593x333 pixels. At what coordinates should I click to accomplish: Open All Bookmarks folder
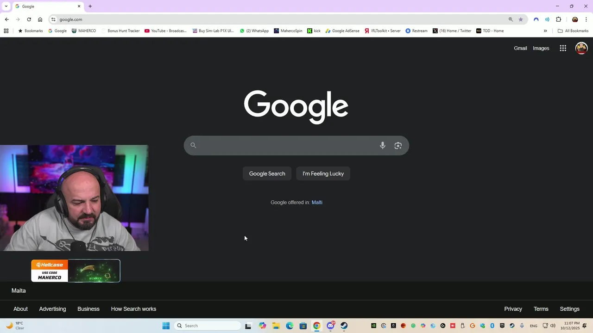pos(573,31)
